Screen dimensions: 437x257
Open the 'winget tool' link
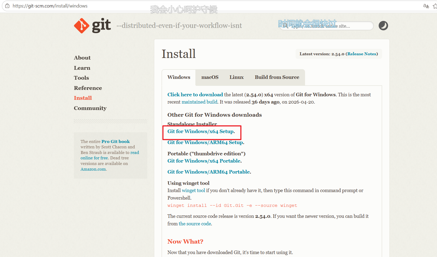(194, 190)
